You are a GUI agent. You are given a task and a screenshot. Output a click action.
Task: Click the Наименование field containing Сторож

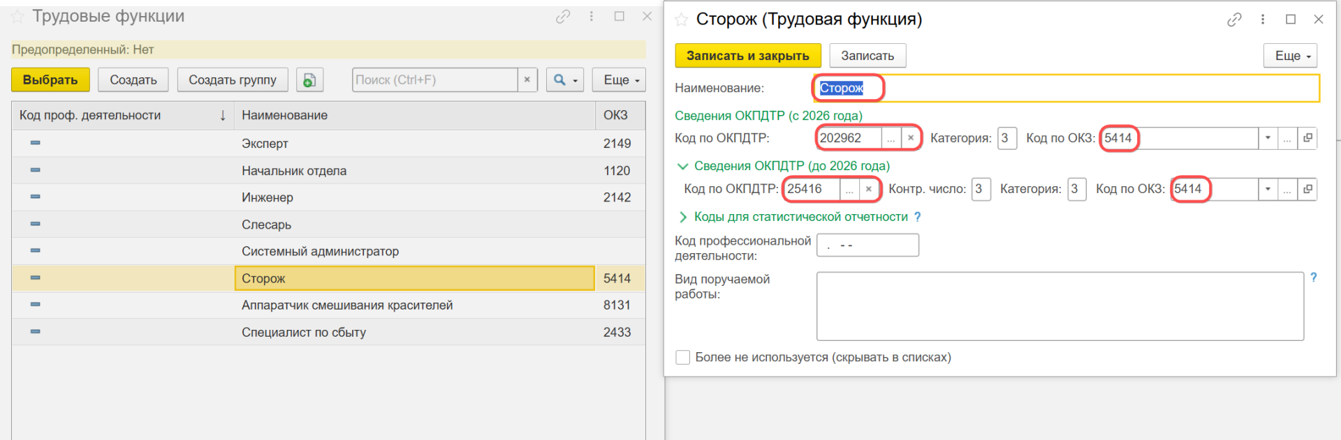coord(1067,88)
